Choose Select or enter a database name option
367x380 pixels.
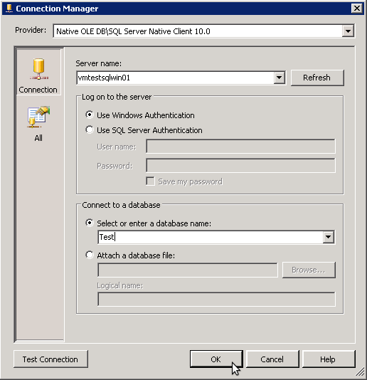(x=90, y=223)
